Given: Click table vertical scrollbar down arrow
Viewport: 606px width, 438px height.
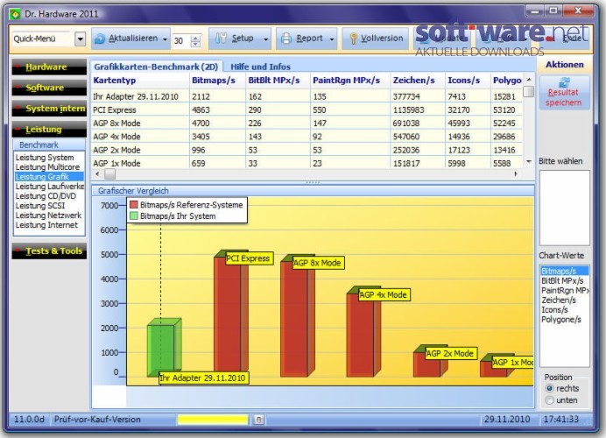Looking at the screenshot, I should click(529, 162).
